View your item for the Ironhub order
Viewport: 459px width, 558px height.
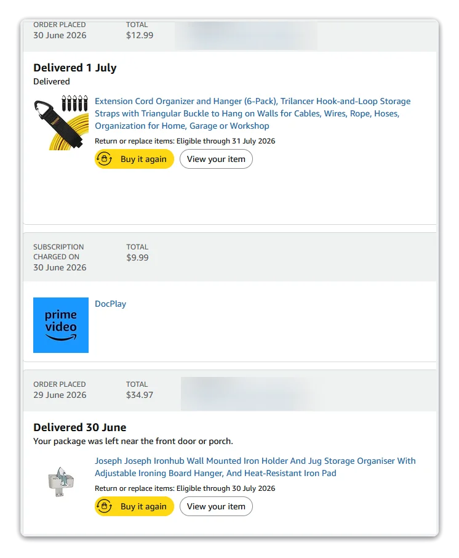coord(216,506)
